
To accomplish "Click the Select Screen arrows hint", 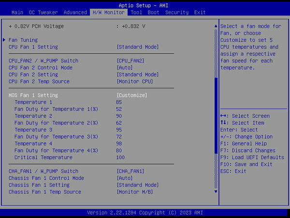I will (245, 116).
